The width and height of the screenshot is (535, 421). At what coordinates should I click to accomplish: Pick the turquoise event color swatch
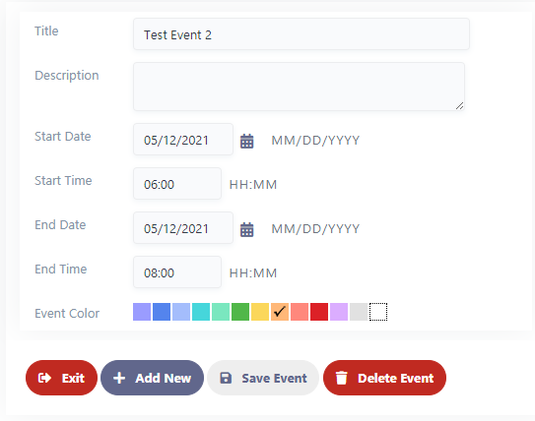pyautogui.click(x=201, y=312)
